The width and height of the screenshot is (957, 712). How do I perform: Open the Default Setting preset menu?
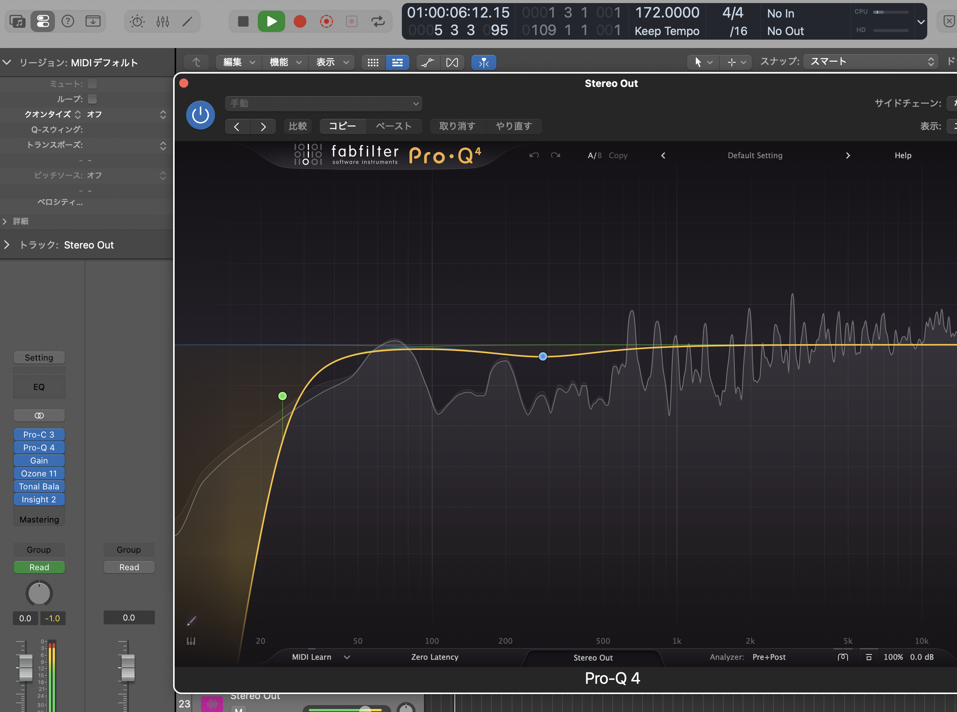click(x=755, y=156)
